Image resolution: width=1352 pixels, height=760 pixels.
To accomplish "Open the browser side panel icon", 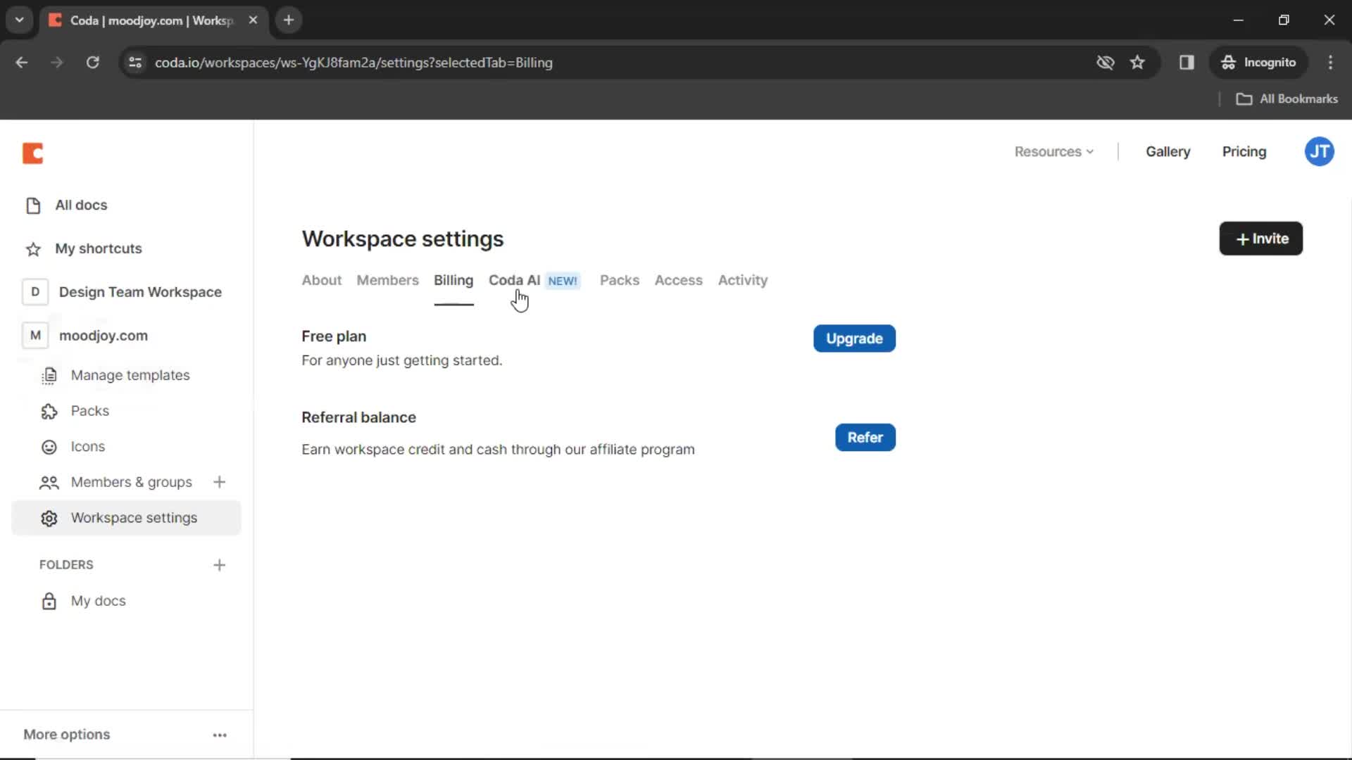I will point(1187,63).
